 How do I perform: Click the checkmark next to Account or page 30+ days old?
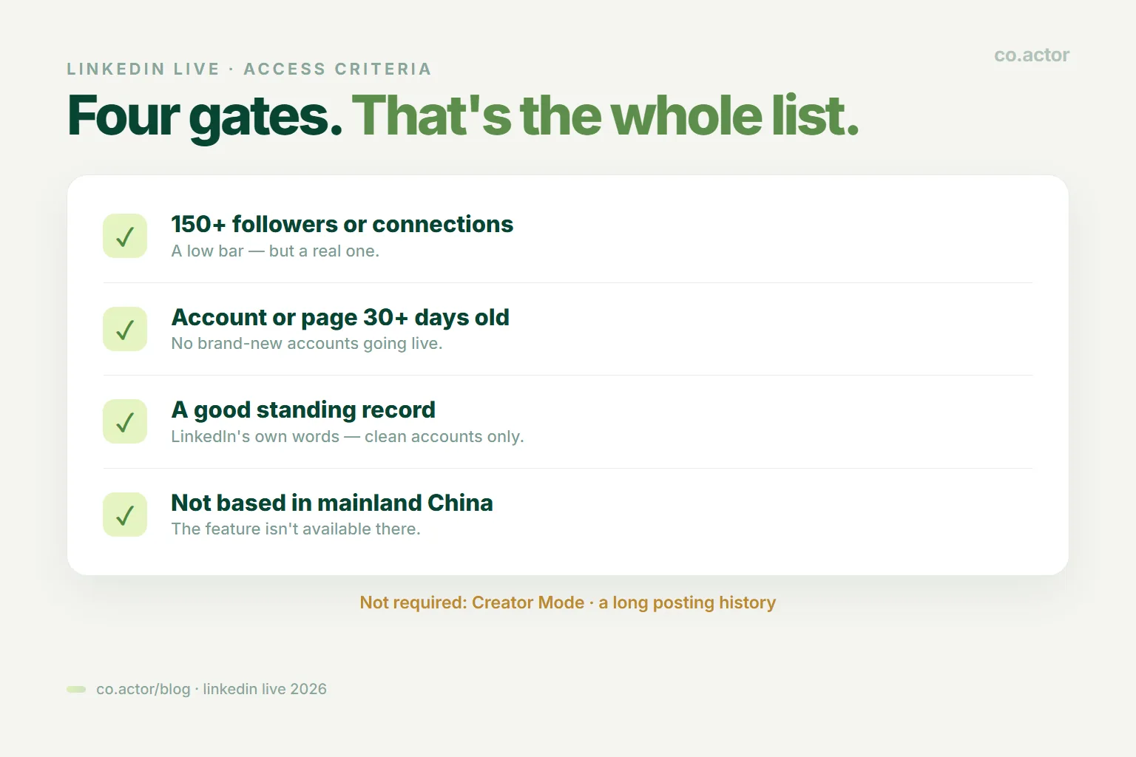tap(125, 329)
